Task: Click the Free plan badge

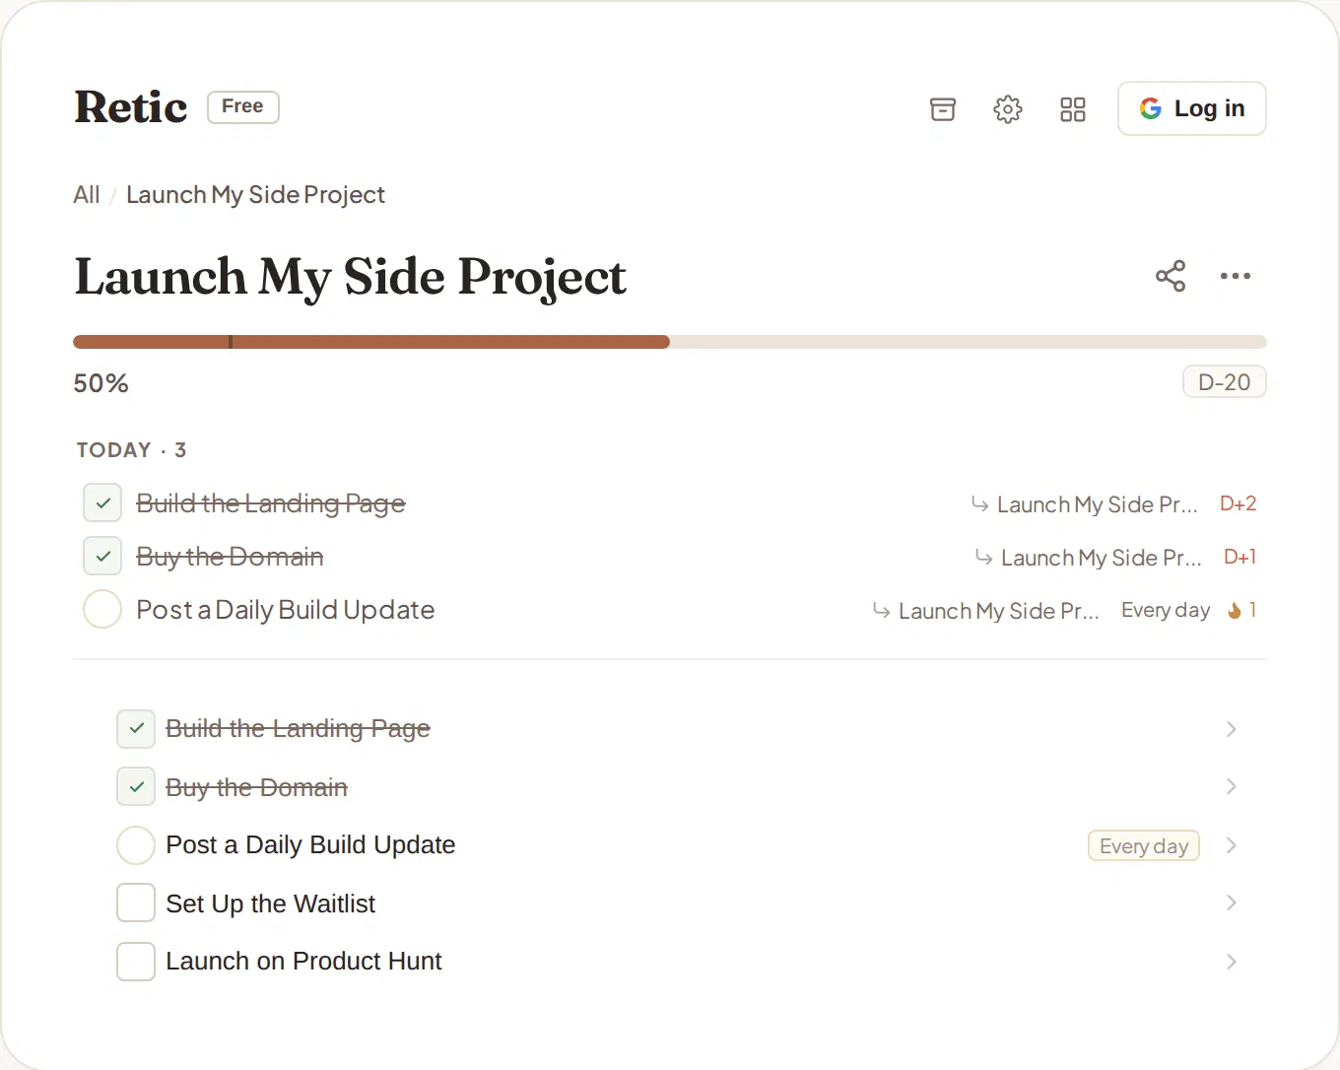Action: point(243,107)
